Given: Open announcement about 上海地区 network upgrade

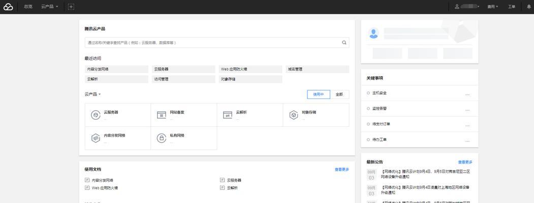Looking at the screenshot, I should 426,190.
